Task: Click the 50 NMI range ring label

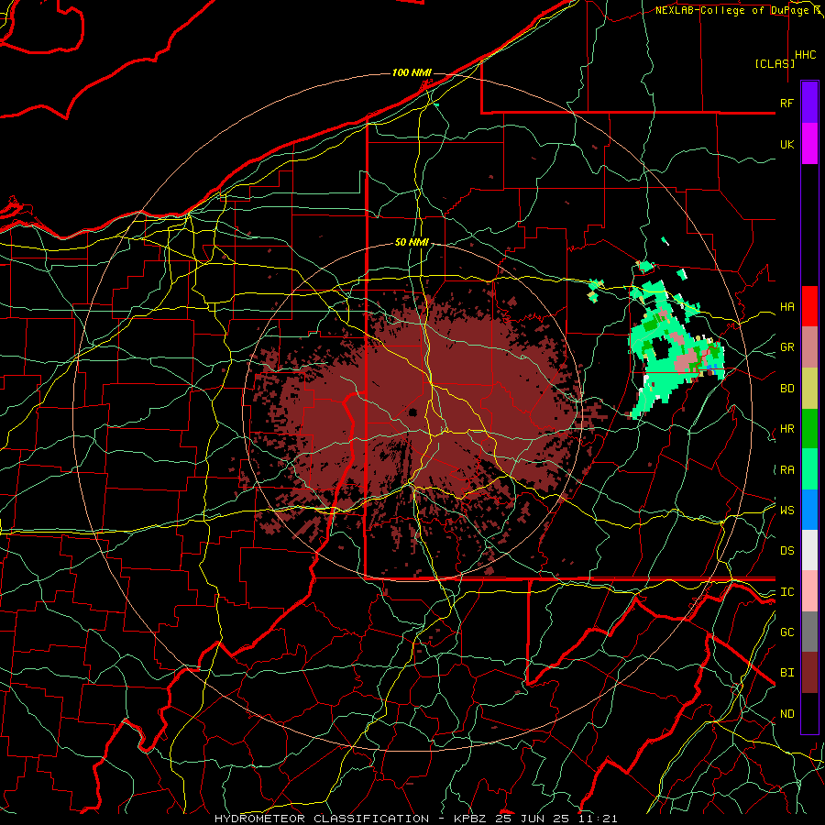Action: click(x=412, y=243)
